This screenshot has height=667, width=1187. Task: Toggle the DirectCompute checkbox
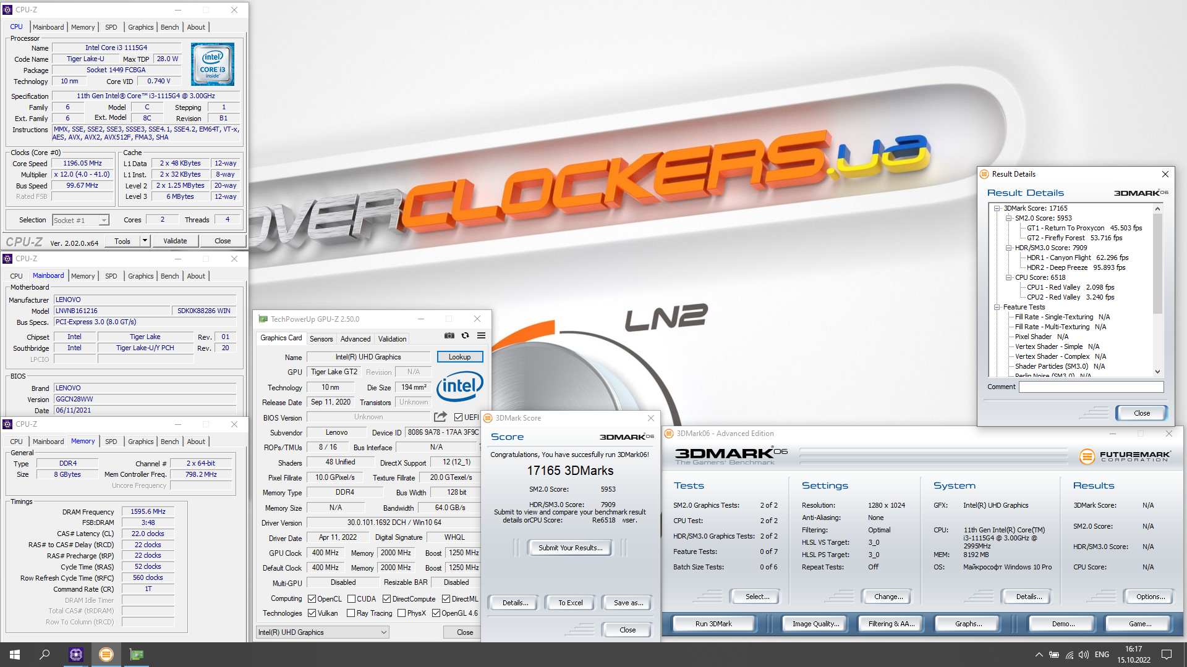386,598
